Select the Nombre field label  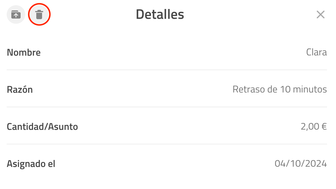coord(24,52)
